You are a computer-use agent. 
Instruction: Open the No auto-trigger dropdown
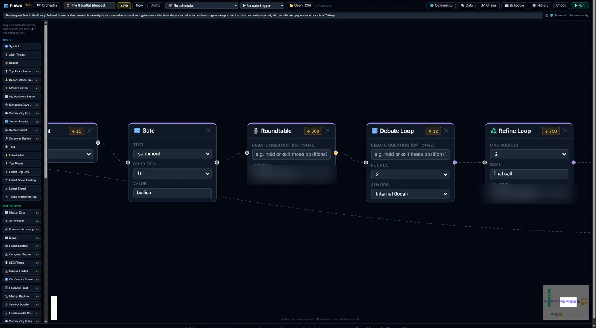pyautogui.click(x=262, y=6)
